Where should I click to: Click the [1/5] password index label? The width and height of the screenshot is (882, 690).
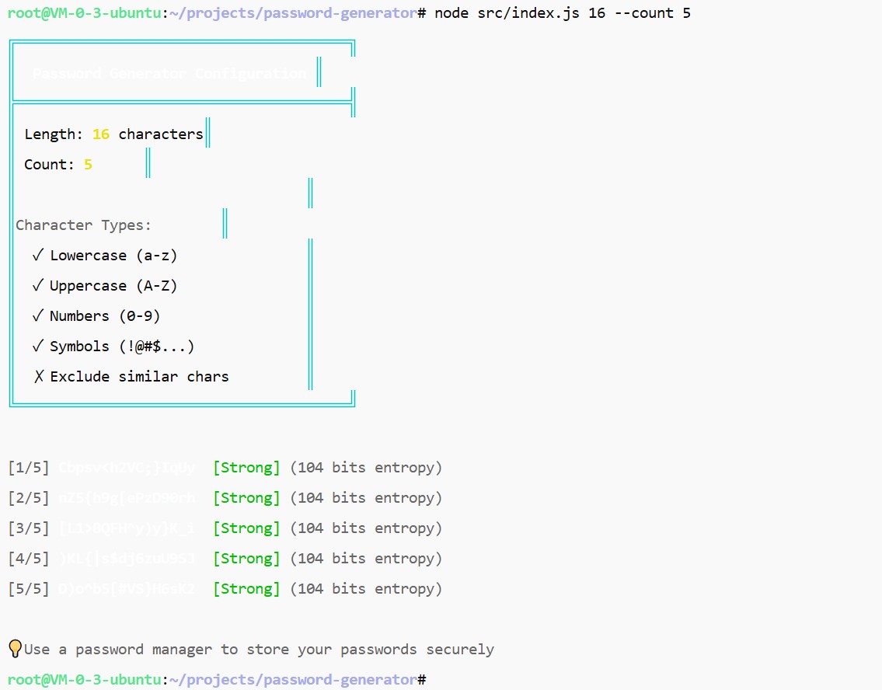[x=29, y=468]
